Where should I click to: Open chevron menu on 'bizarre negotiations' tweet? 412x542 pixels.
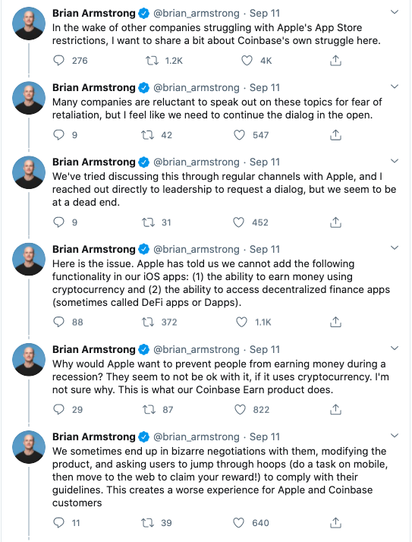(395, 436)
